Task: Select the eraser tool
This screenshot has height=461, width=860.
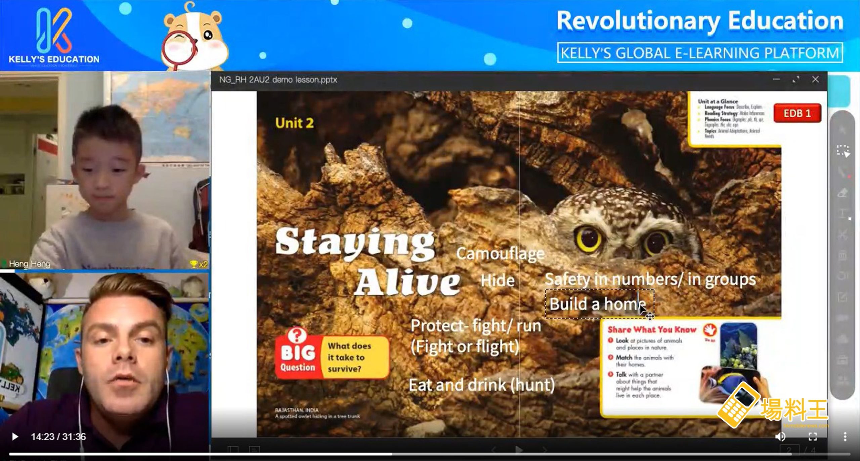Action: (x=843, y=193)
